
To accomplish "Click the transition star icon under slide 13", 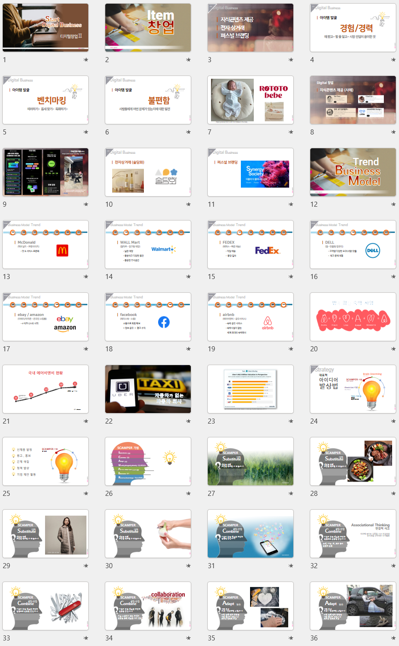I will click(85, 277).
